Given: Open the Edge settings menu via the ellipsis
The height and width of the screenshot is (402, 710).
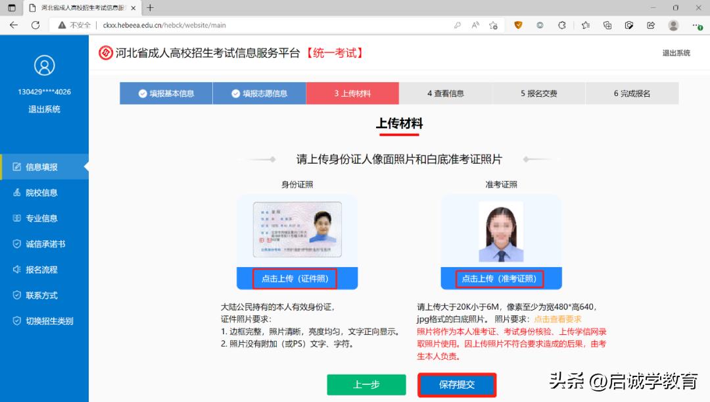Looking at the screenshot, I should pos(697,24).
